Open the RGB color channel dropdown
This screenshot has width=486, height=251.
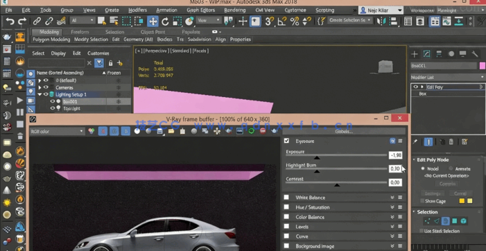57,131
